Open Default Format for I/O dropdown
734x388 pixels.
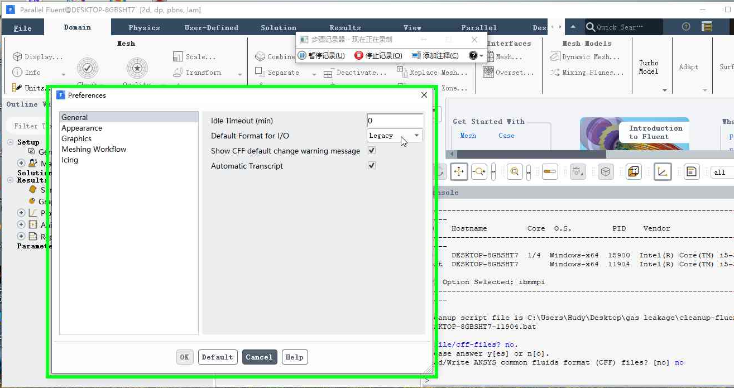pos(395,136)
